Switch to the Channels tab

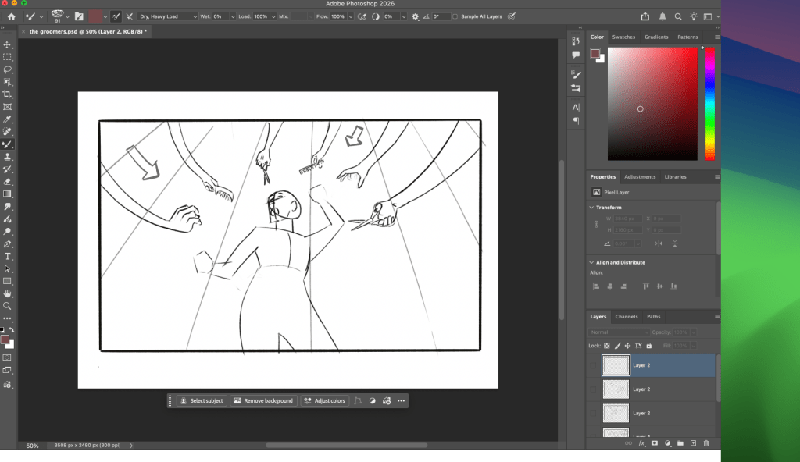(x=627, y=317)
